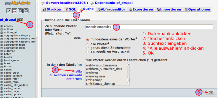Open the cache table in sidebar
This screenshot has height=98, width=218.
tap(8, 69)
